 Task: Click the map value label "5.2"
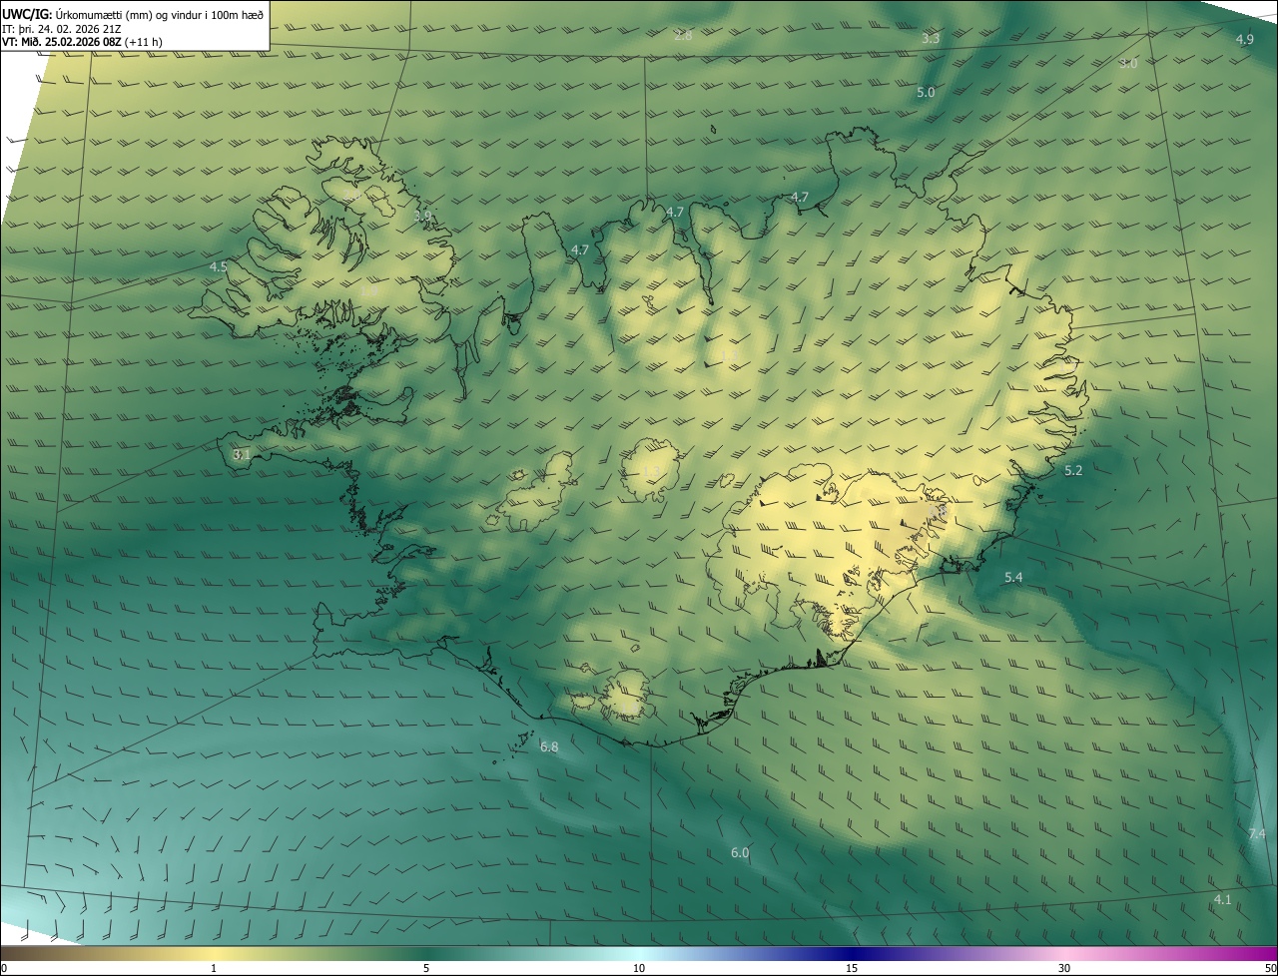1073,471
